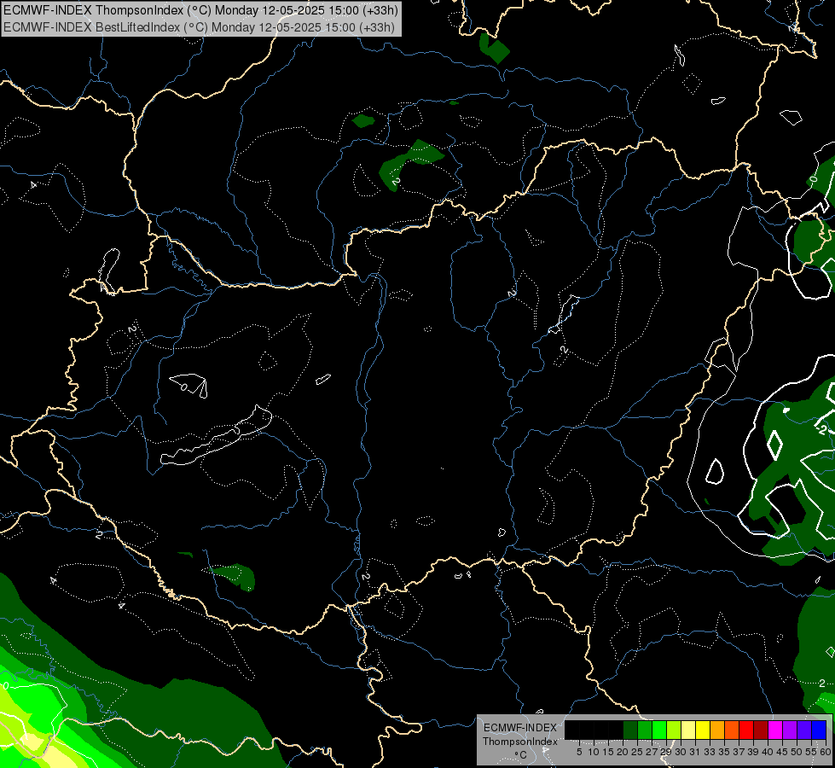The image size is (835, 768).
Task: Click the legend scale value 5
Action: pos(579,752)
